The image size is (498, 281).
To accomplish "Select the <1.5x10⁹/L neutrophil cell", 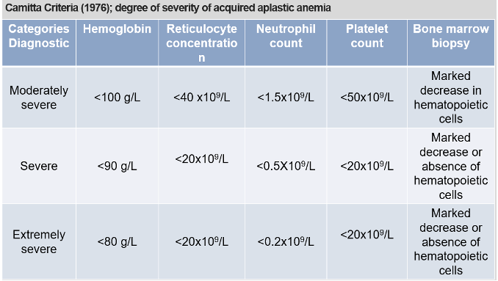I will click(x=286, y=98).
